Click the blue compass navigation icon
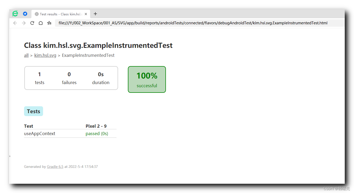This screenshot has width=354, height=193. point(25,14)
